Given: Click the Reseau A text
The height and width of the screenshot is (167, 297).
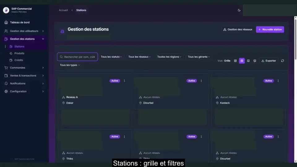Looking at the screenshot, I should pos(72,97).
